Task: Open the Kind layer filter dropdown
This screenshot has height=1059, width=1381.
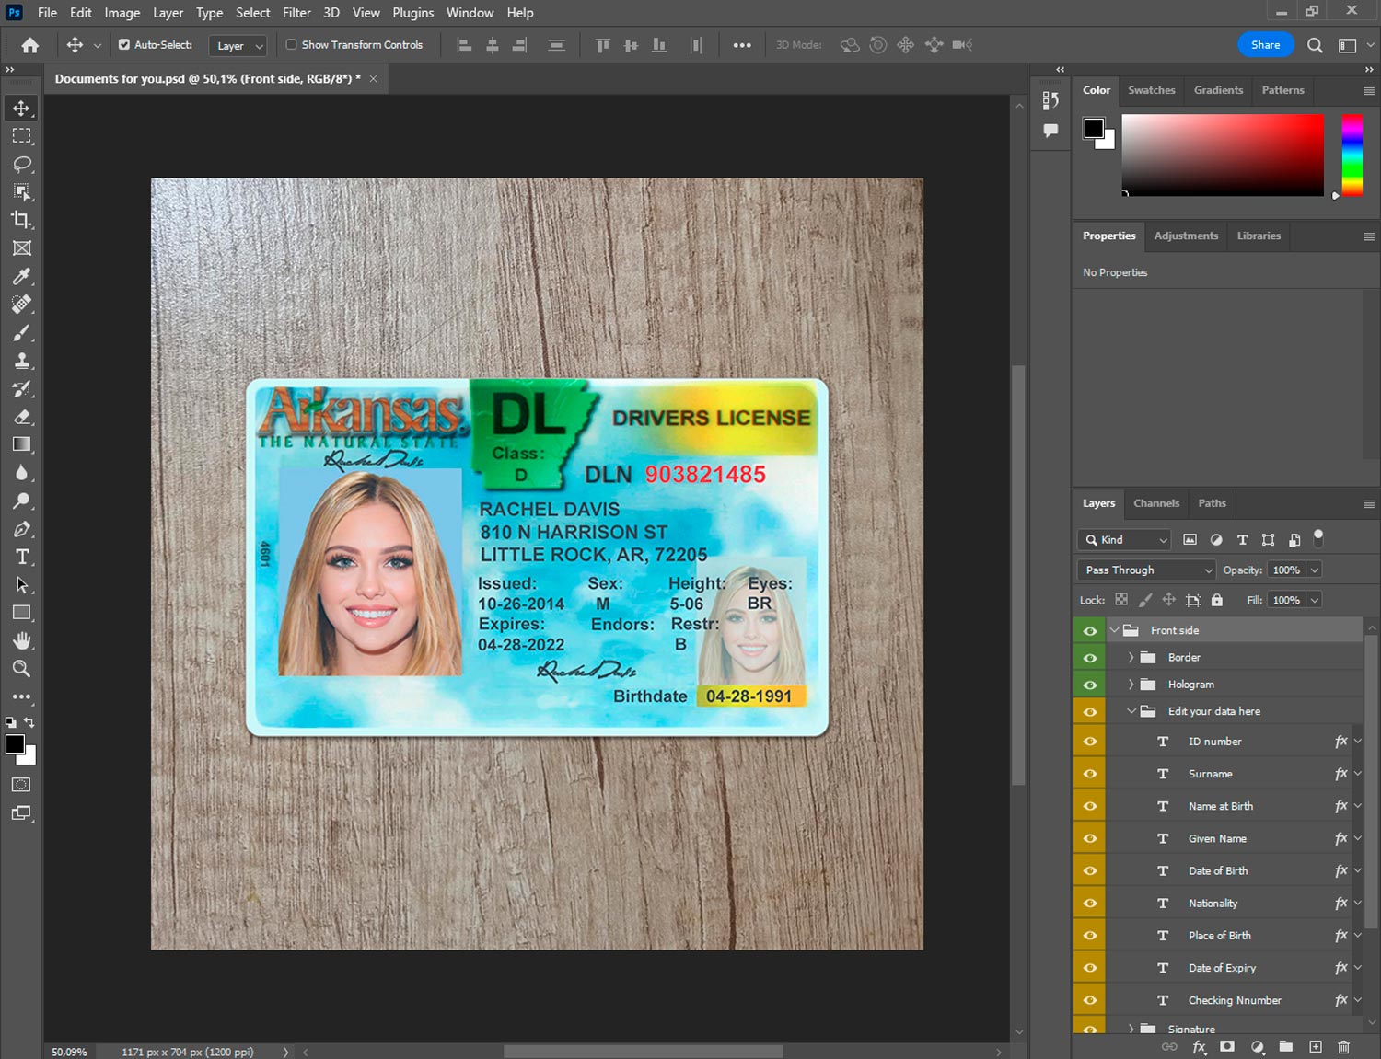Action: point(1124,540)
